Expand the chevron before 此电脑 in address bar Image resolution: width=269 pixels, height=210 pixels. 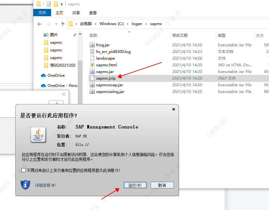[76, 24]
